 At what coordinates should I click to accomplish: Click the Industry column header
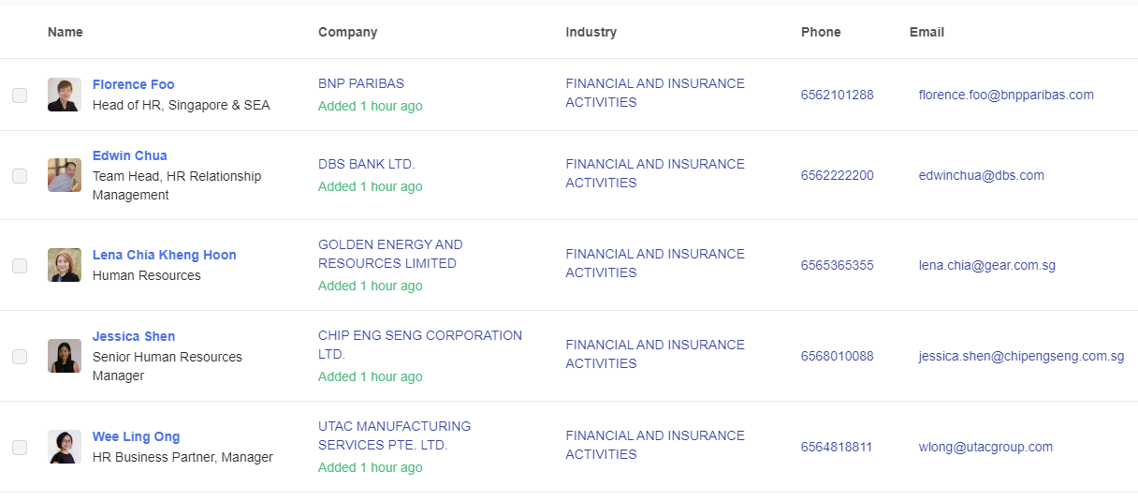[x=591, y=32]
